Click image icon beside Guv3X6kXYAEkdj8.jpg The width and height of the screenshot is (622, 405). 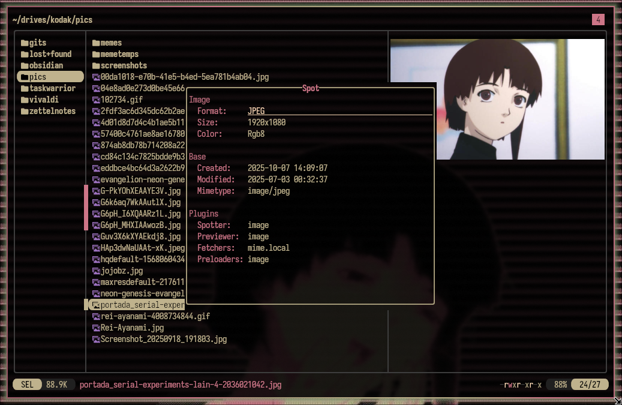click(96, 237)
